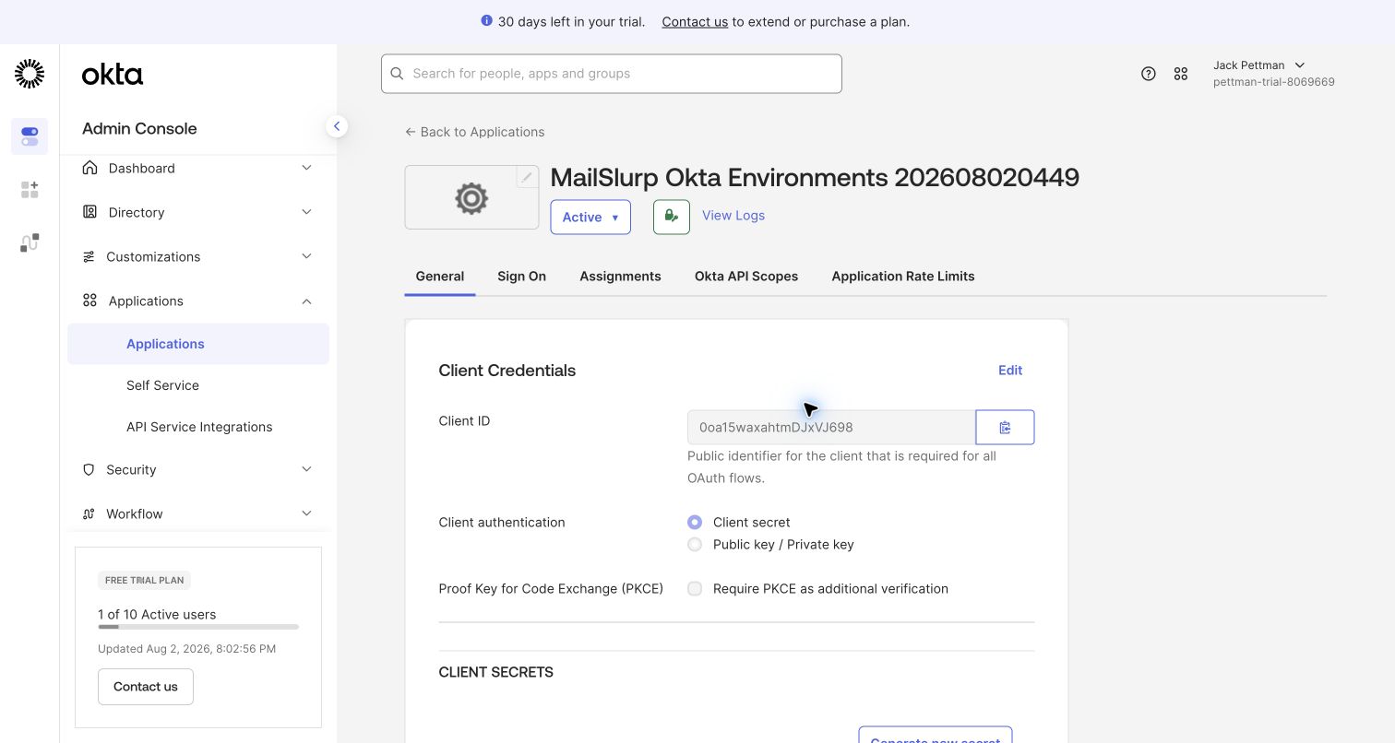Click the pettman-trial-8069669 org name
Screen dimensions: 1395x743
pyautogui.click(x=1274, y=82)
